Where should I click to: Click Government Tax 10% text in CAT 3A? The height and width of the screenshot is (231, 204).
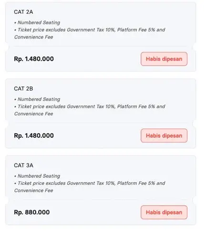pos(91,183)
